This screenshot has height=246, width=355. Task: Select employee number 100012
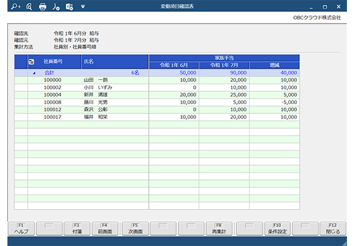coord(52,110)
